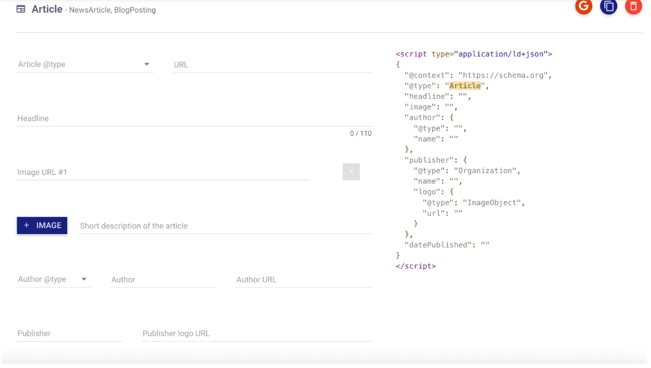Select the Publisher input field
651x368 pixels.
[70, 333]
